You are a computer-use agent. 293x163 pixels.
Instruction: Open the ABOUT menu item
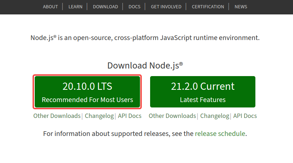[50, 7]
